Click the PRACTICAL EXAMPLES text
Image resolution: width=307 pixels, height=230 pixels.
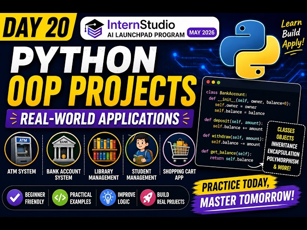point(81,198)
